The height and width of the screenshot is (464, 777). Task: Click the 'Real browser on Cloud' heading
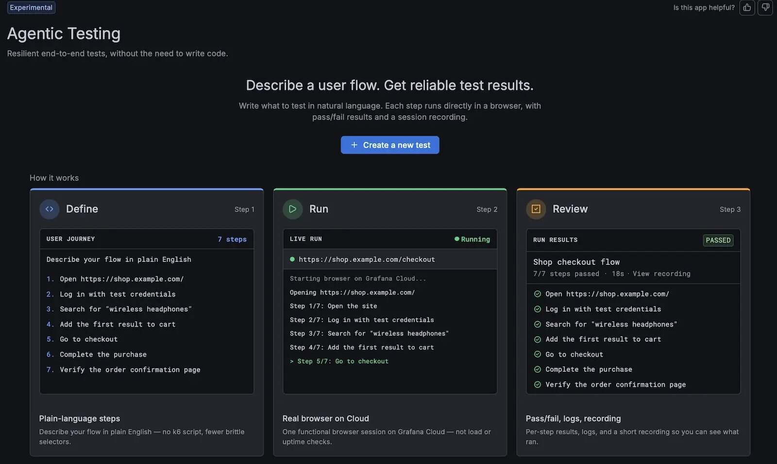[326, 418]
